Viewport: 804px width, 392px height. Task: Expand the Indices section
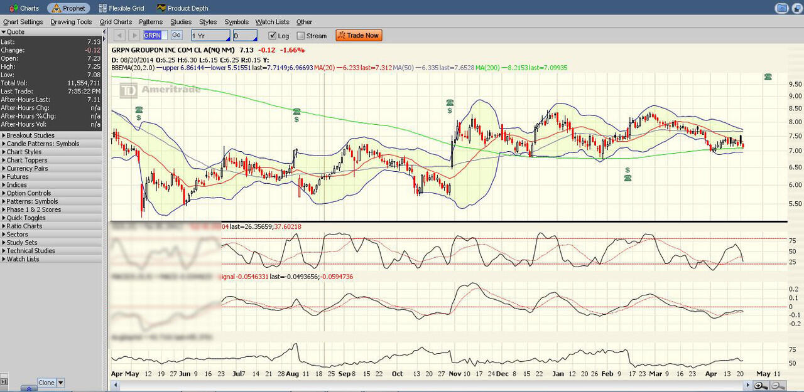click(51, 185)
